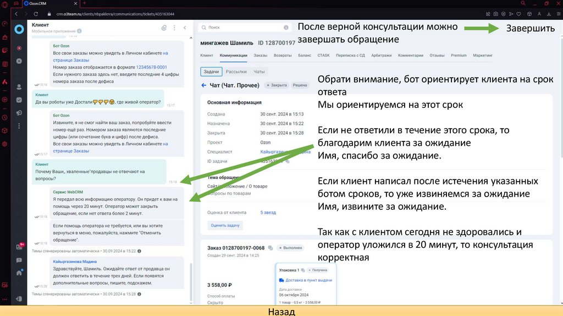Open the notifications icon with 9+ badge
This screenshot has width=563, height=316.
point(20,247)
